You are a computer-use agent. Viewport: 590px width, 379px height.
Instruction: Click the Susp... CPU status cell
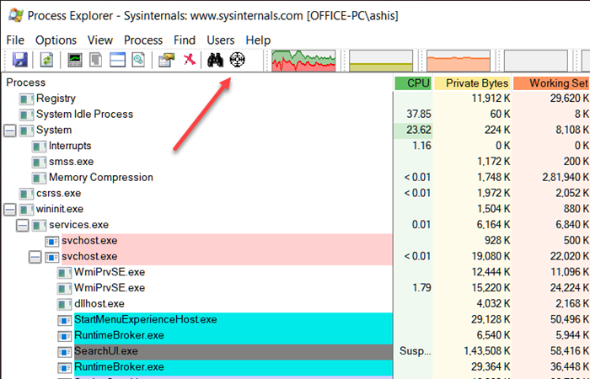[x=416, y=351]
